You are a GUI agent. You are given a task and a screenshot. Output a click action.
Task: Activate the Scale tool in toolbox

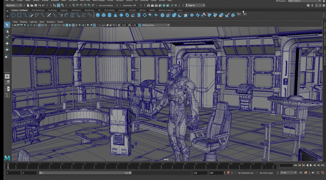coord(7,56)
